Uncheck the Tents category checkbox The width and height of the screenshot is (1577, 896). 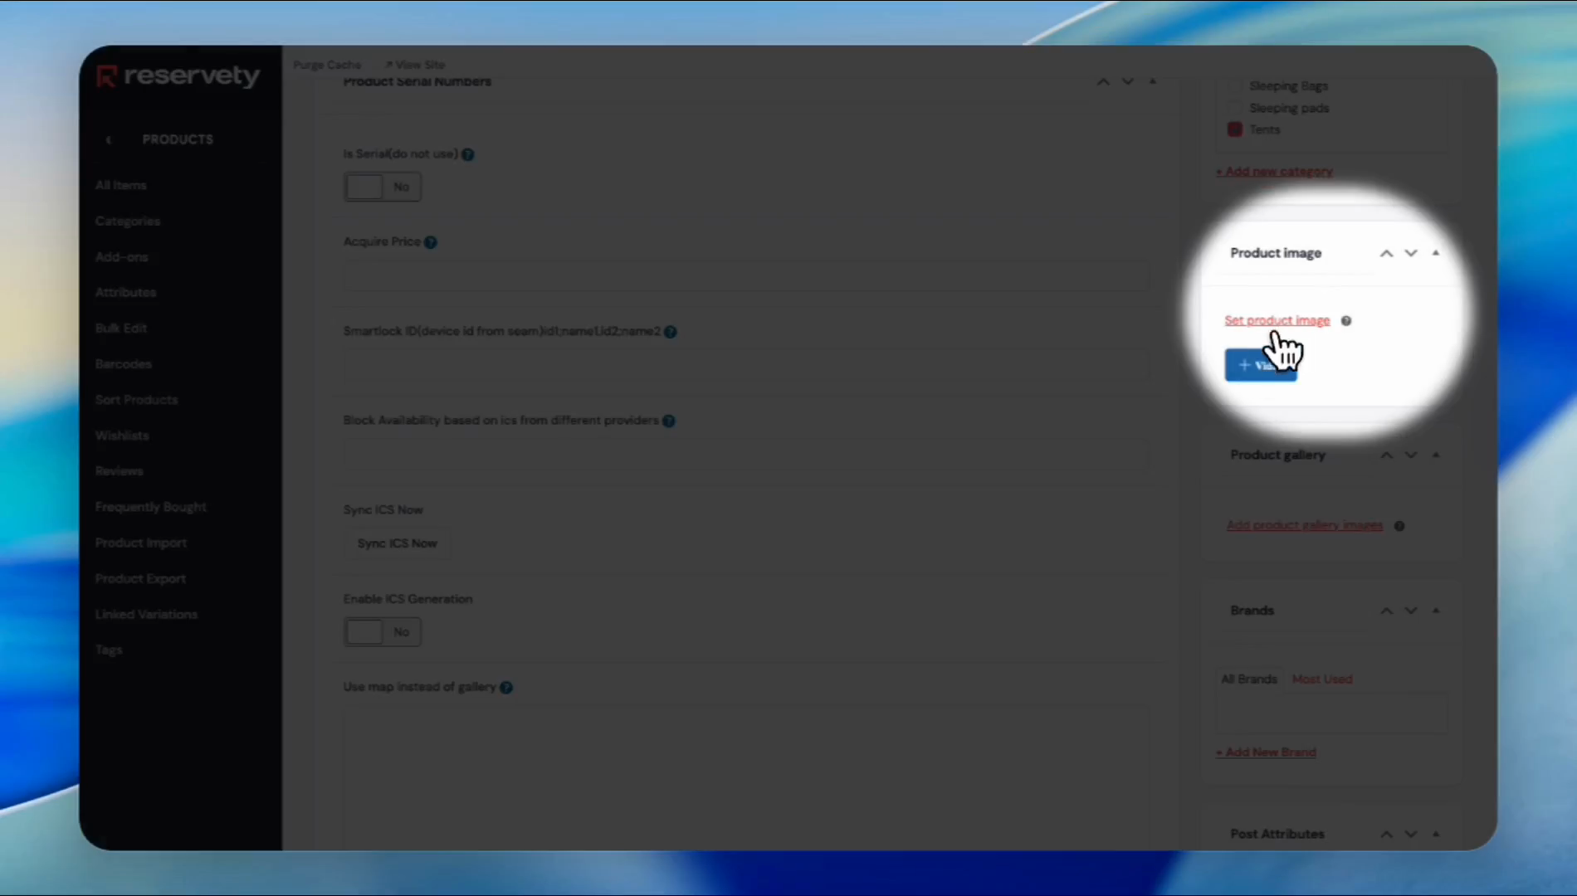click(1235, 129)
